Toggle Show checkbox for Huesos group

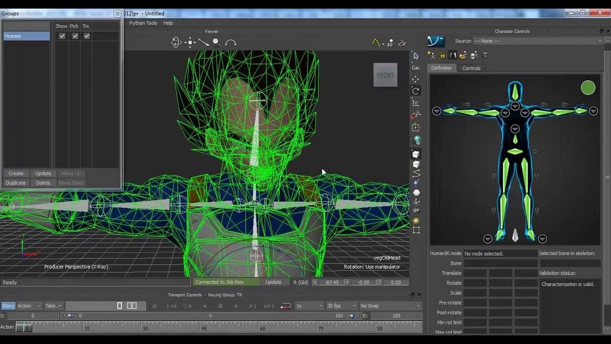tap(62, 36)
